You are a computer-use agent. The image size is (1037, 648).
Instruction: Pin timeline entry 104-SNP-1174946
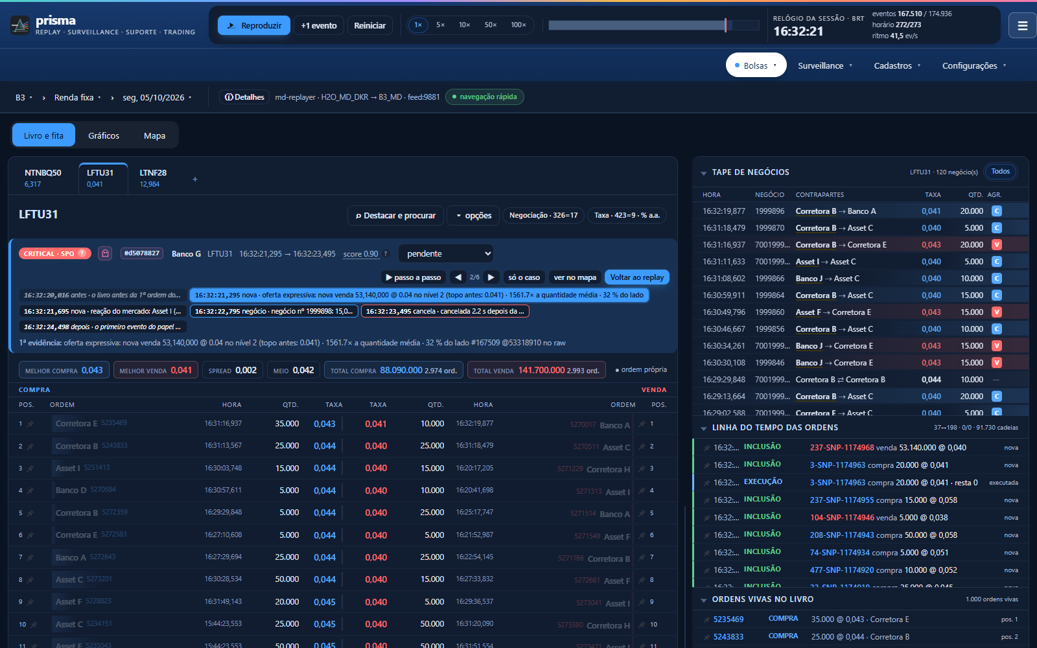click(706, 518)
